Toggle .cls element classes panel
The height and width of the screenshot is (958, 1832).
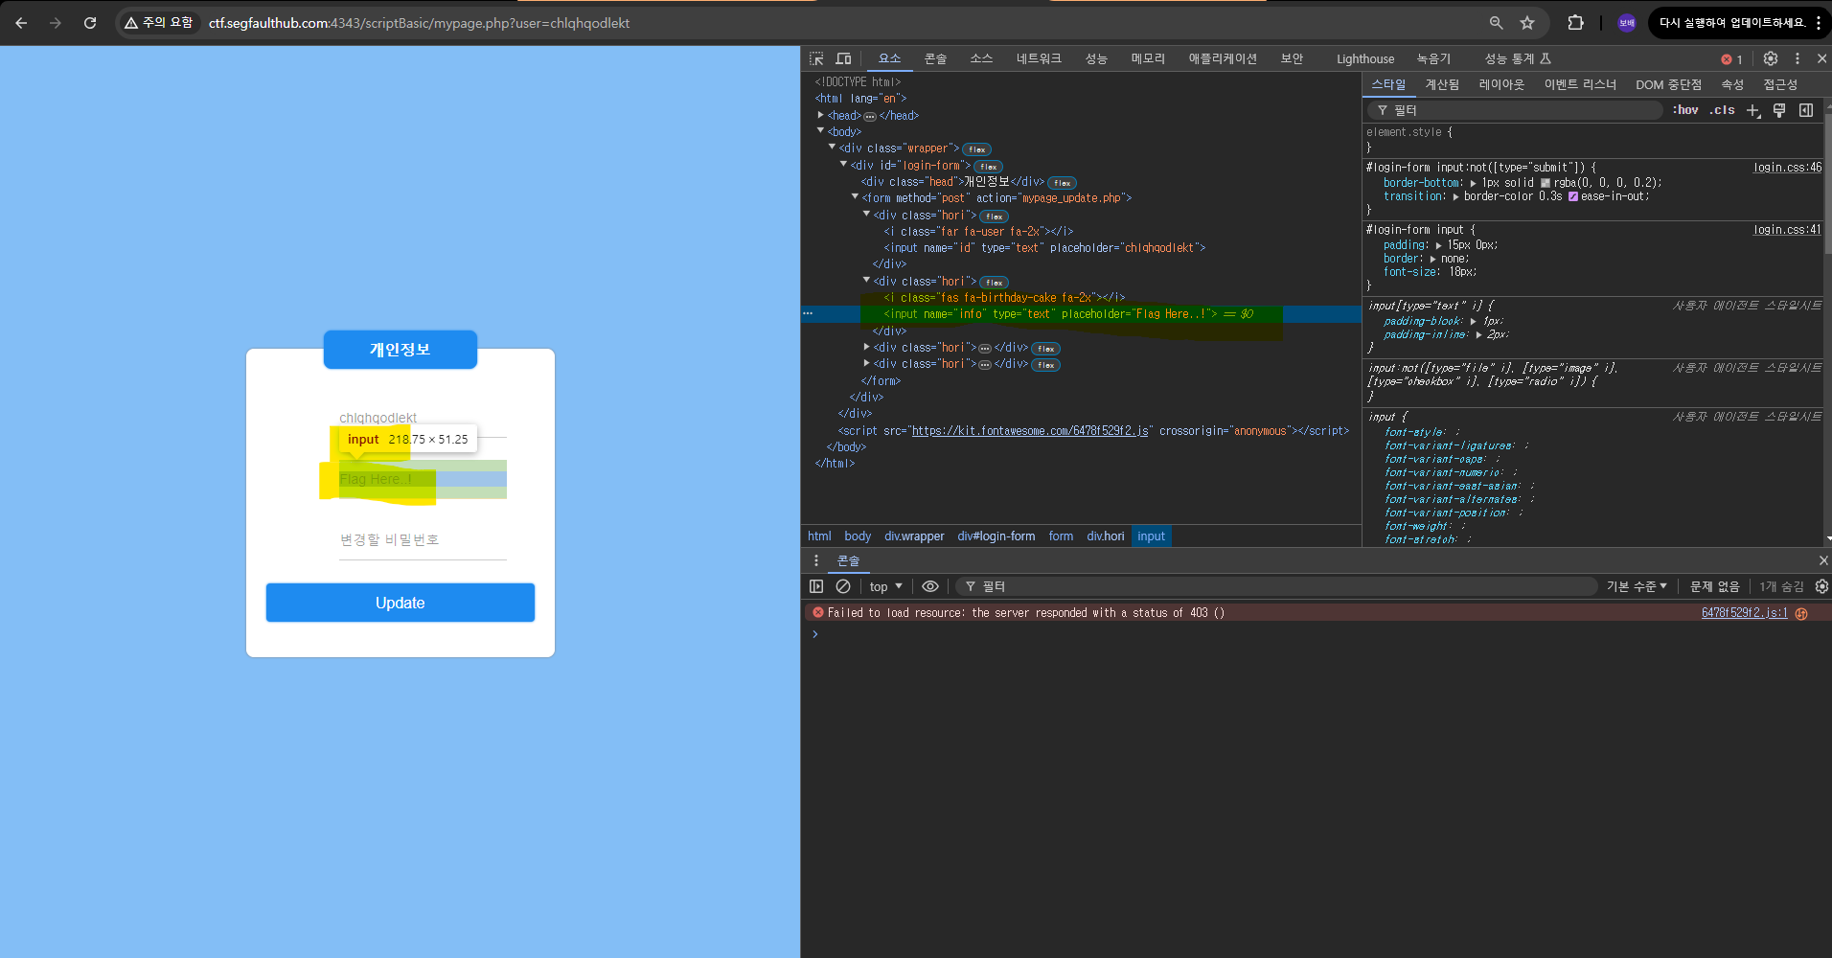coord(1722,110)
